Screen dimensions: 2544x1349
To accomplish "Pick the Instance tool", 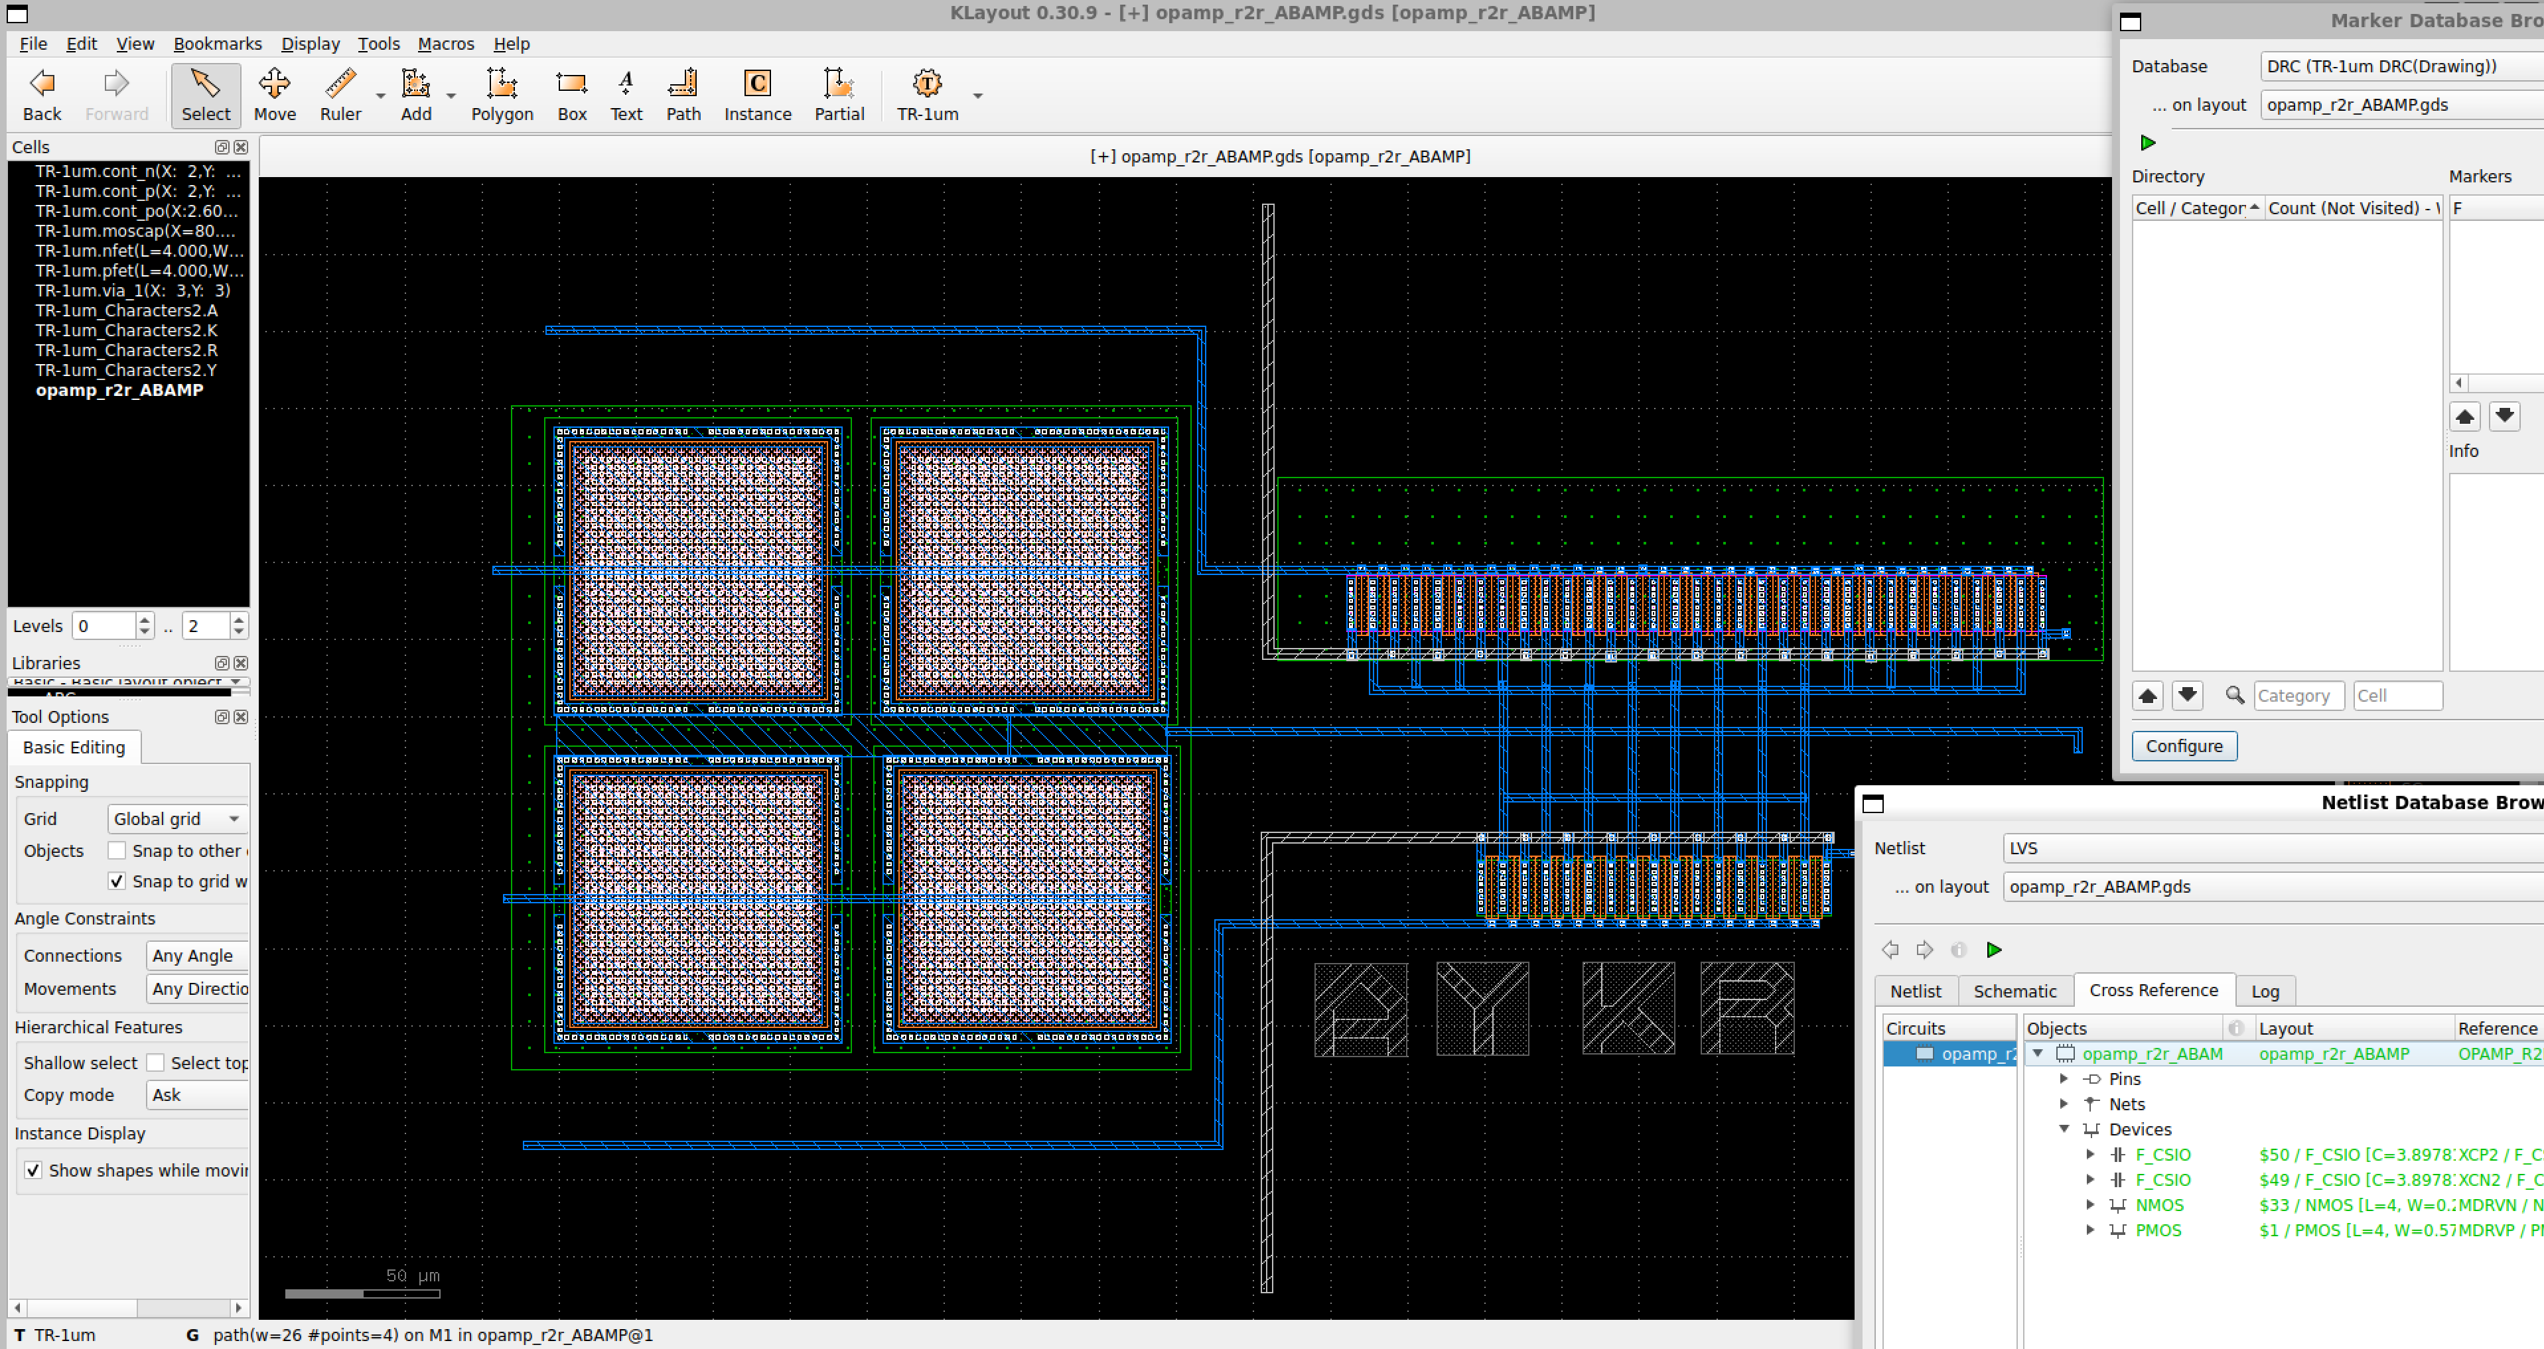I will tap(758, 95).
